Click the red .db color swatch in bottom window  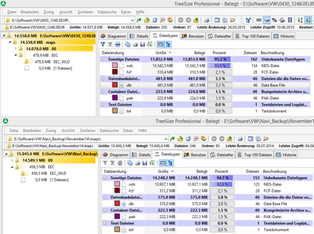pos(117,203)
